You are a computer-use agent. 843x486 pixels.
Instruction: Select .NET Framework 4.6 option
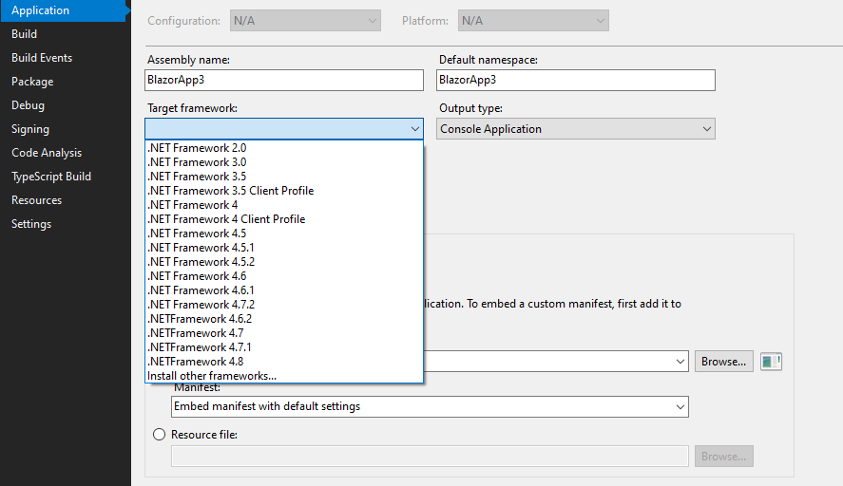point(284,276)
